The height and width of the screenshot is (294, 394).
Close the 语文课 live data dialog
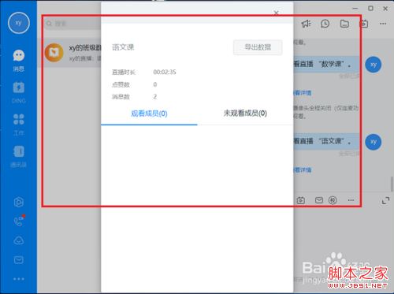276,13
